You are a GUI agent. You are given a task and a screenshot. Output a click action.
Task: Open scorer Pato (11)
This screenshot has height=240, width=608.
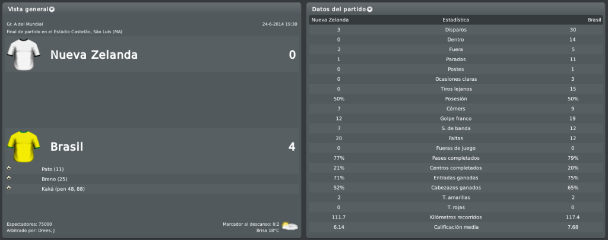(53, 169)
